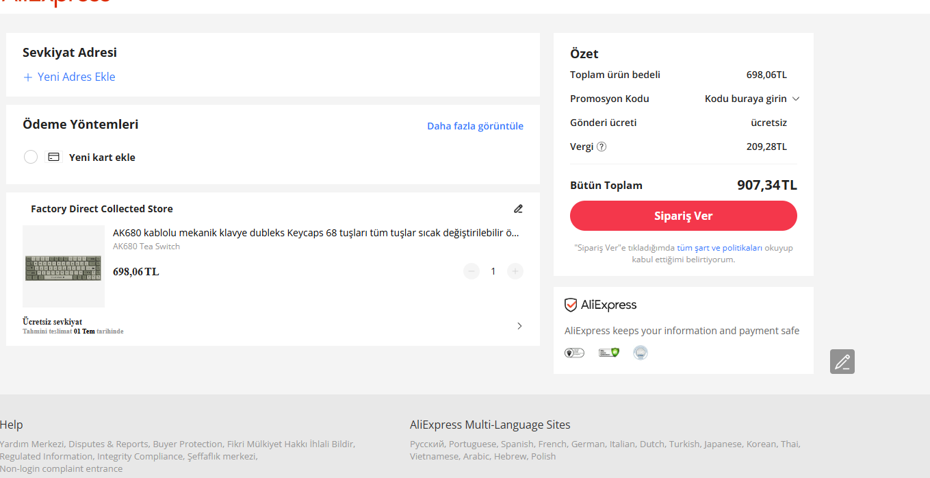Click the credit card icon next to Yeni kart ekle

click(x=53, y=157)
